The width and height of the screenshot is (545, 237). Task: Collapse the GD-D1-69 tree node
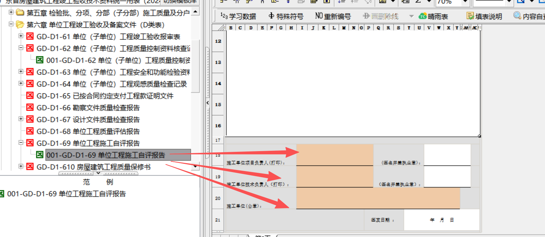[21, 143]
